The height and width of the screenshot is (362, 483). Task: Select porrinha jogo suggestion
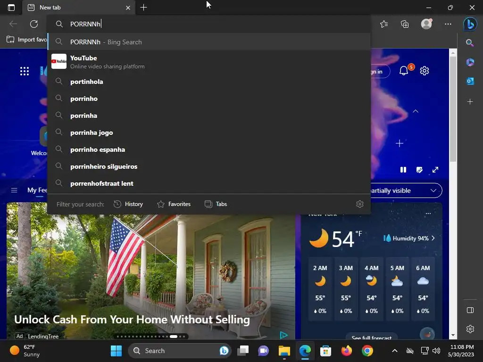point(209,132)
